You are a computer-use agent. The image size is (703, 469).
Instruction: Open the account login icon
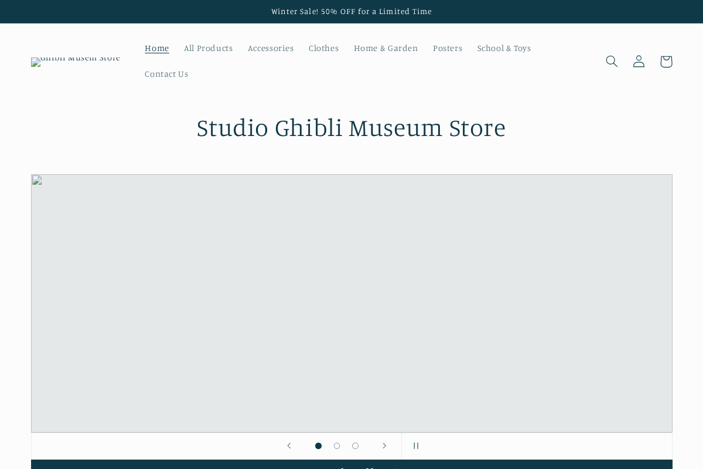click(639, 61)
